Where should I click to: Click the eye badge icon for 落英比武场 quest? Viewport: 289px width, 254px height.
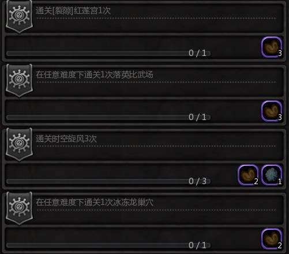19,80
